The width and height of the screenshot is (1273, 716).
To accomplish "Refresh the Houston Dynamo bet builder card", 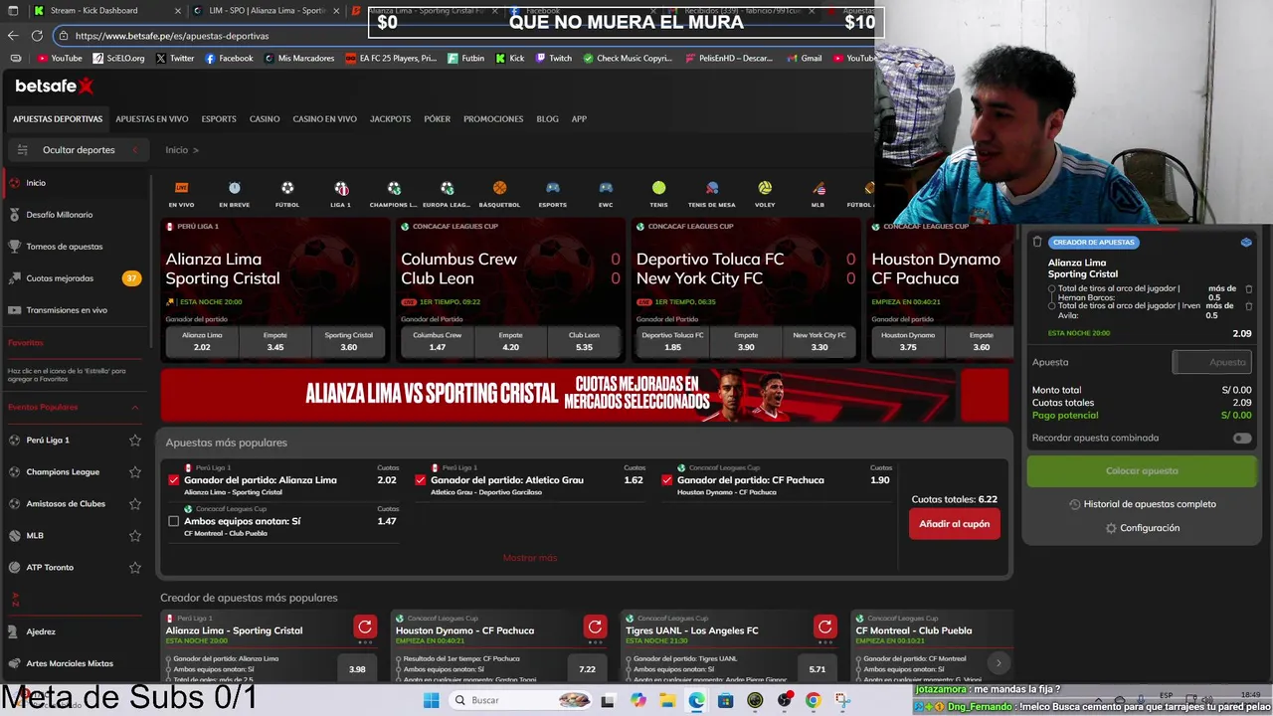I will click(x=595, y=626).
